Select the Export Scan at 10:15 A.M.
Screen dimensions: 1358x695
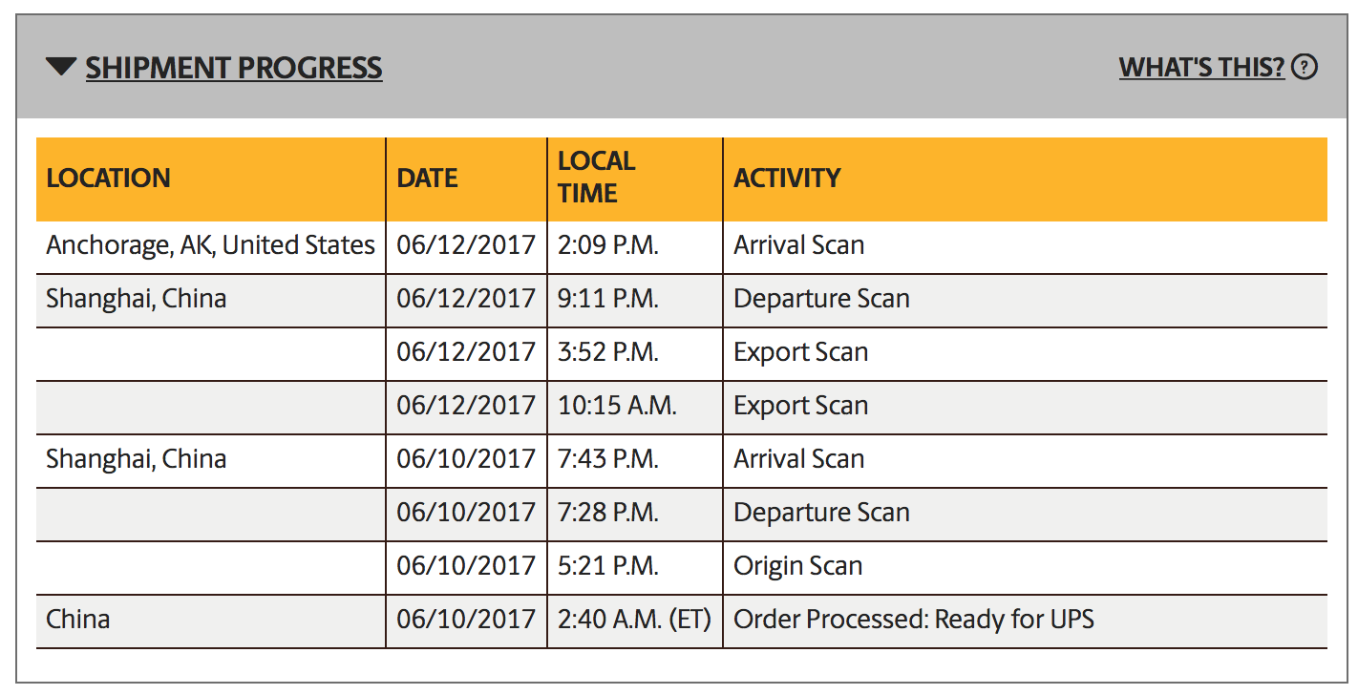(x=800, y=406)
